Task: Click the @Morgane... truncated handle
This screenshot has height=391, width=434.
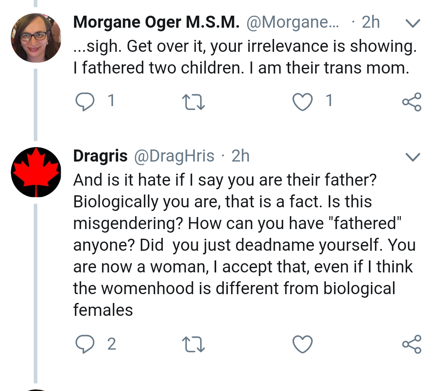Action: click(292, 22)
